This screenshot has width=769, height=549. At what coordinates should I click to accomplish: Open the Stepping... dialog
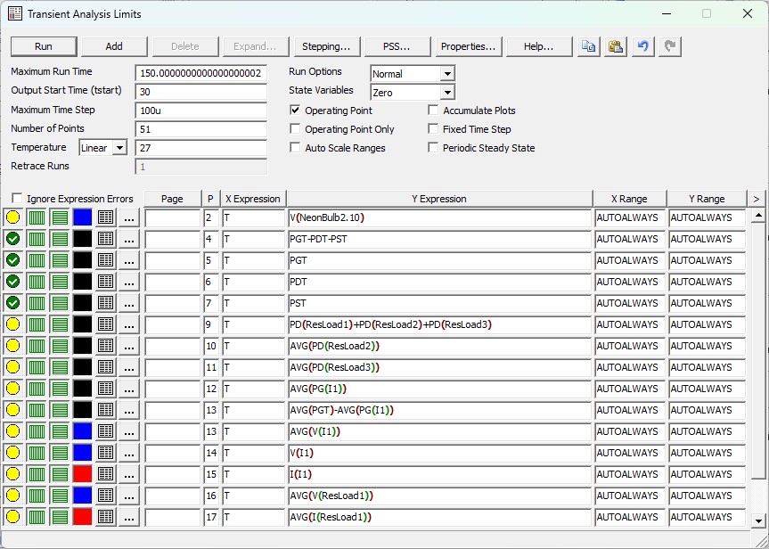point(325,46)
